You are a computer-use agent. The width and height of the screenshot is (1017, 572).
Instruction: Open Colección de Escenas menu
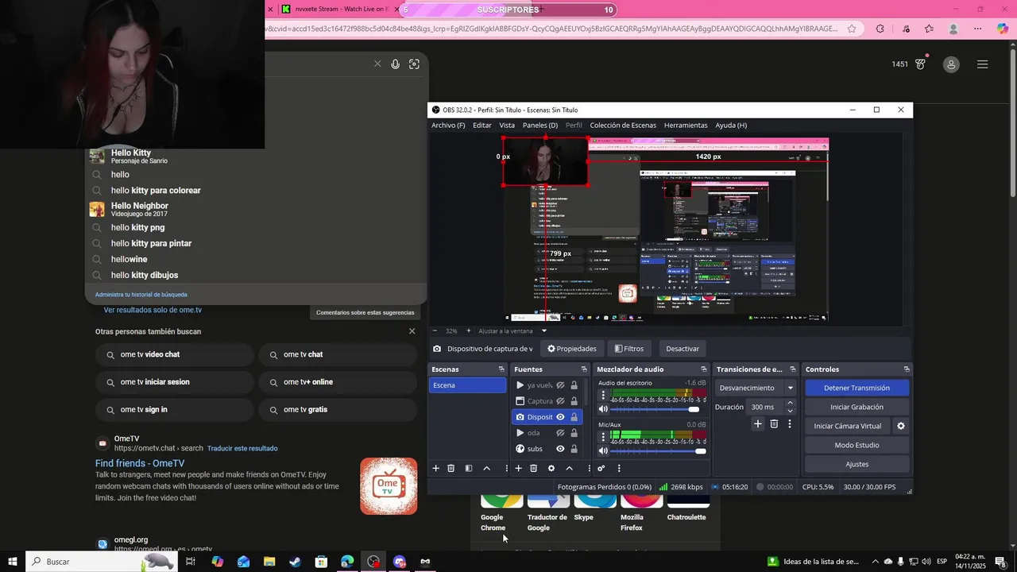pyautogui.click(x=623, y=126)
